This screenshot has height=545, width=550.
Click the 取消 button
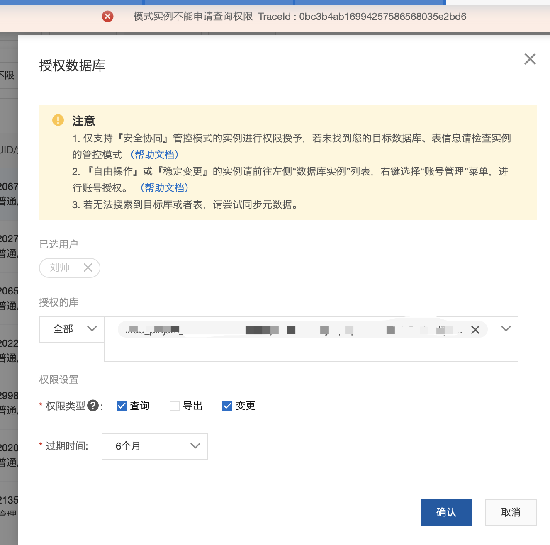[x=511, y=512]
